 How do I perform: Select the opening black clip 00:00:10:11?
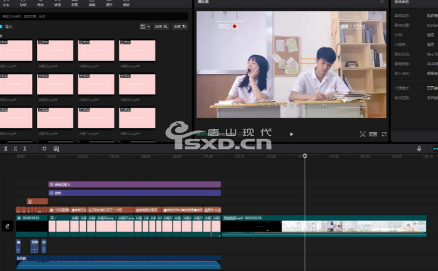click(x=32, y=226)
